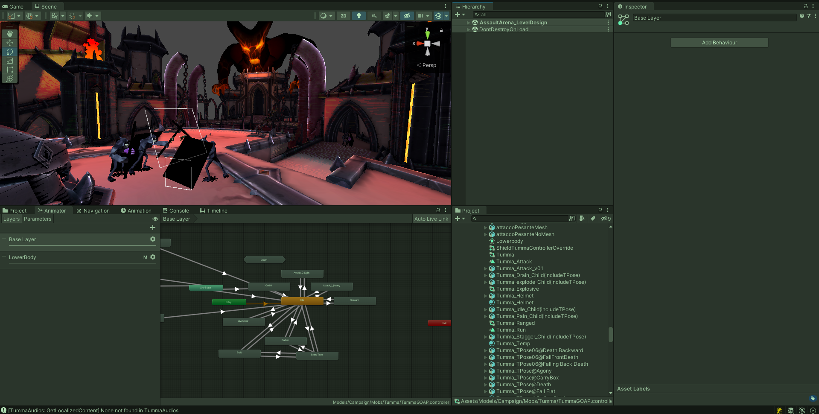The width and height of the screenshot is (819, 414).
Task: Click the X axis cone of orientation gizmo
Action: [x=420, y=44]
